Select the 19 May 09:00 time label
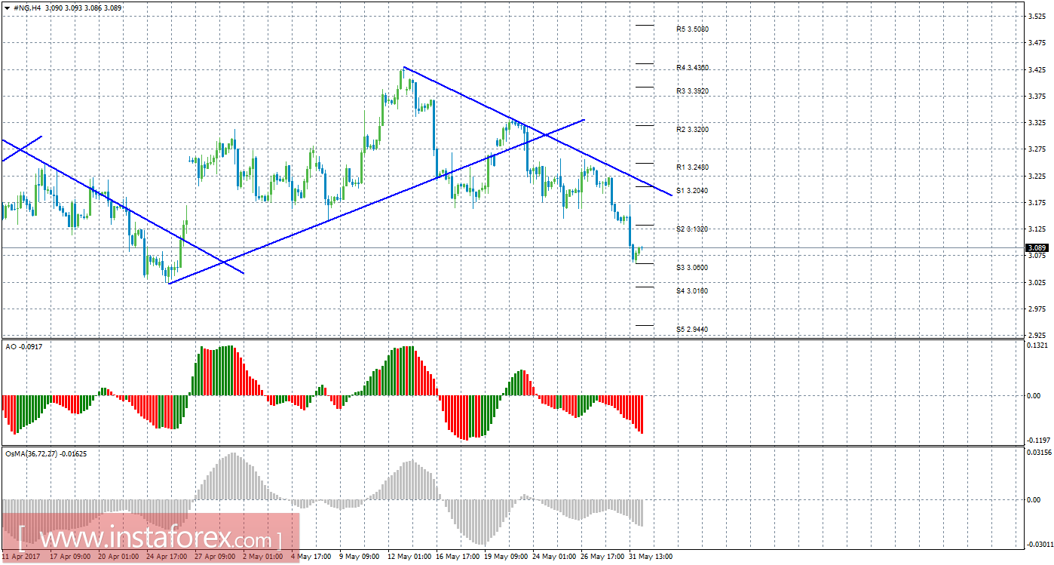The image size is (1054, 565). 505,557
